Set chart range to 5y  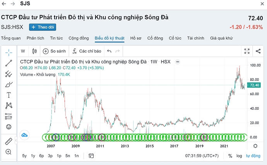click(24, 156)
